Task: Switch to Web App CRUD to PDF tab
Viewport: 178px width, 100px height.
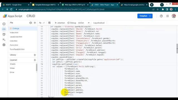Action: (x=75, y=5)
